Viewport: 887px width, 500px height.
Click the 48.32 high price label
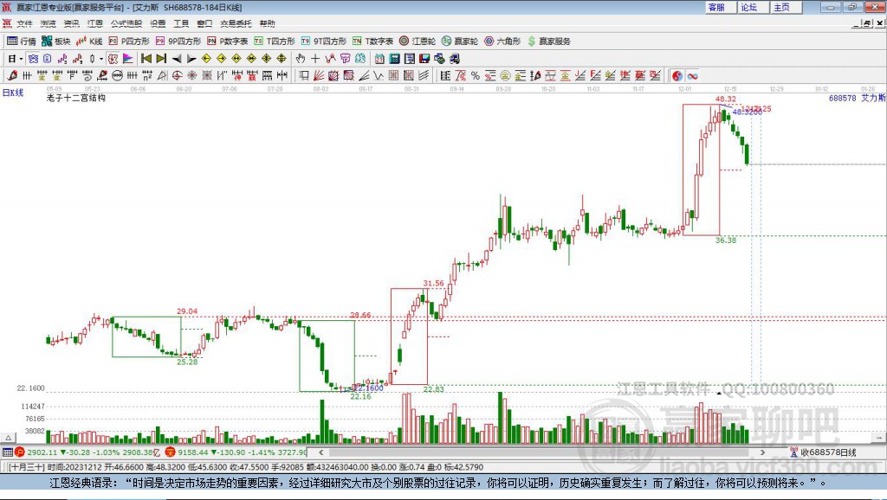click(x=726, y=99)
